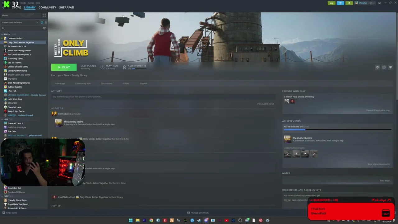Click the Achievements trophy icon
Screen dimensions: 398x224
(124, 67)
